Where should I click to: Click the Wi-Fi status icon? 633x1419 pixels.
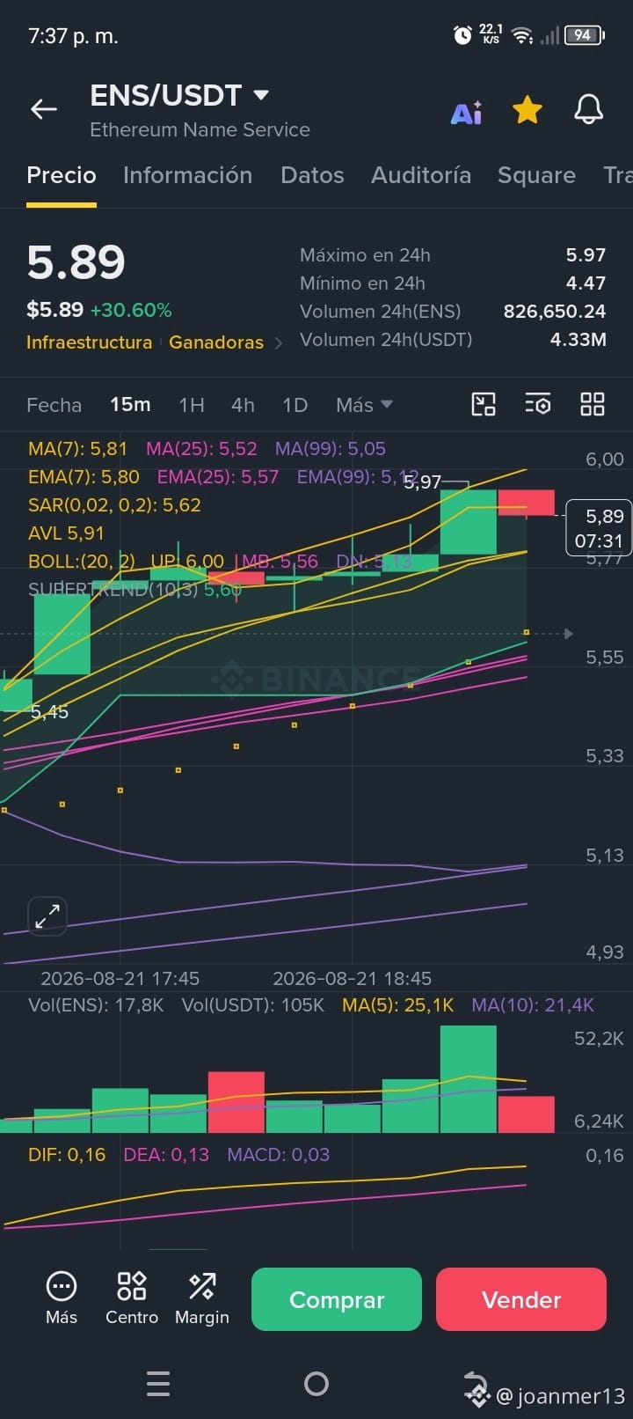522,35
